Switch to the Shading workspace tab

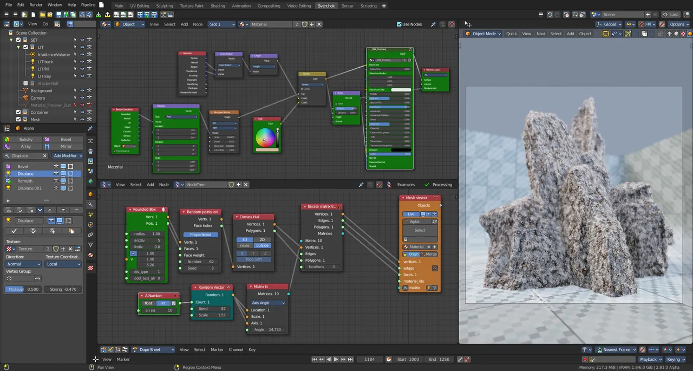(x=218, y=5)
